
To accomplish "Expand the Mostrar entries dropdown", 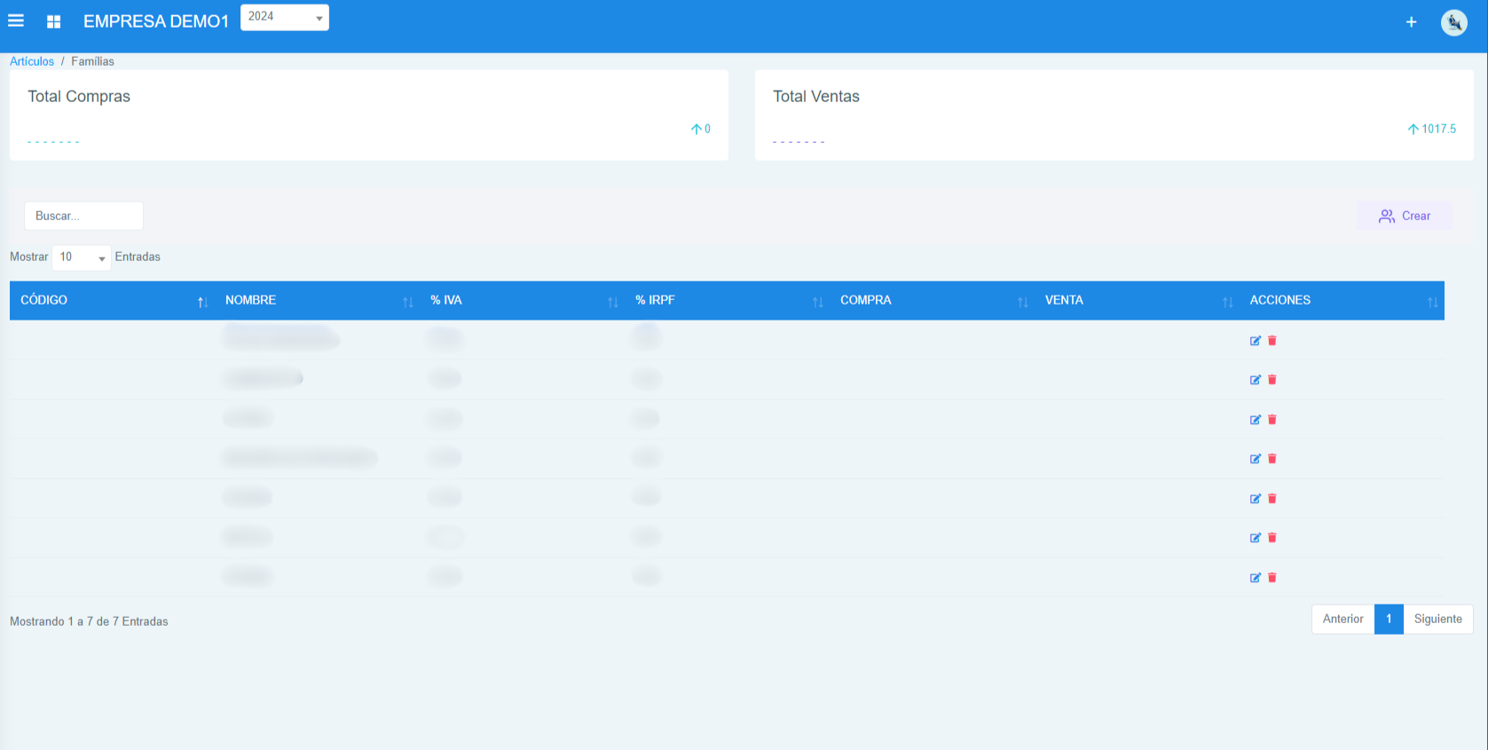I will [x=82, y=257].
